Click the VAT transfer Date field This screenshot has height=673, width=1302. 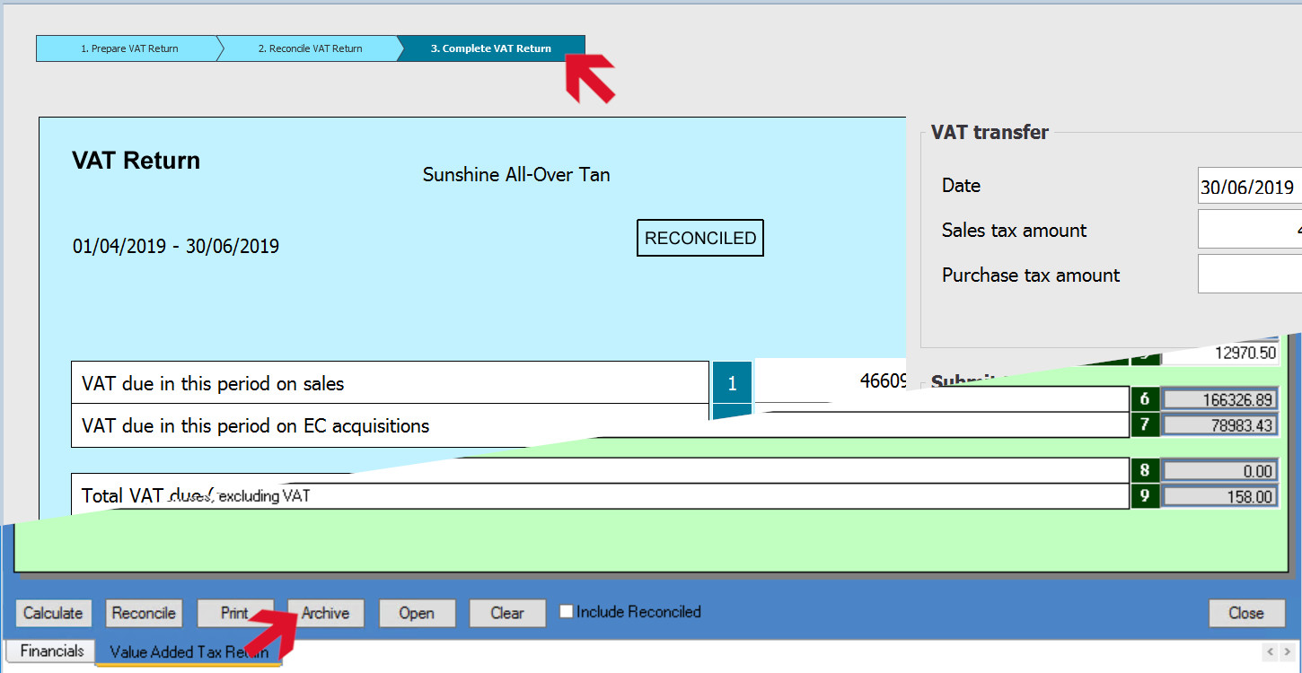tap(1249, 187)
